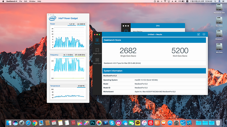Viewport: 227px width, 127px height.
Task: Open Geekbench 4 application menu
Action: 12,1
